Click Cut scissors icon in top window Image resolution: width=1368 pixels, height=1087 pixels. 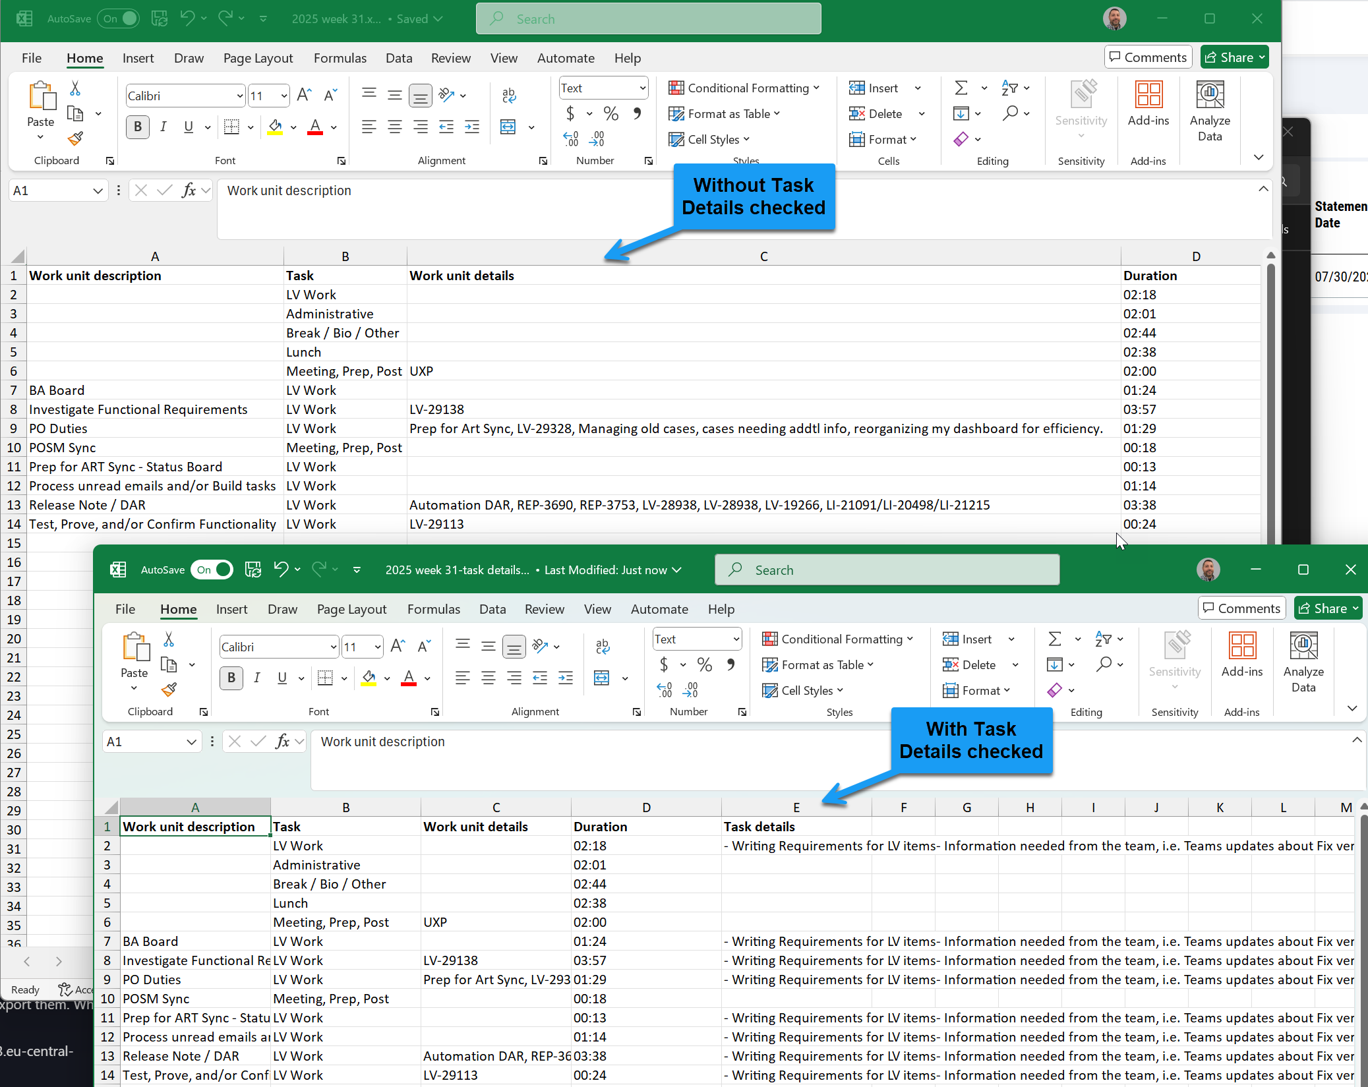tap(75, 88)
